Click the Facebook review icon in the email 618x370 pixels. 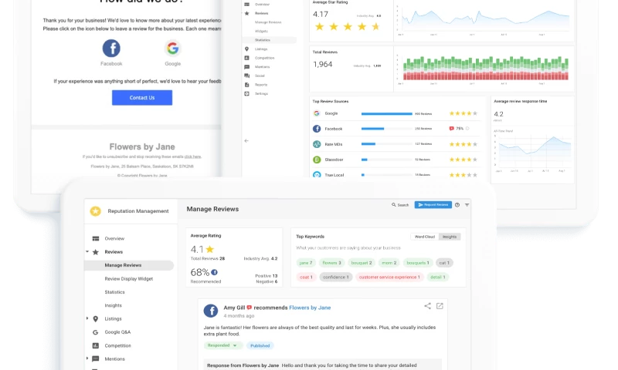coord(111,49)
